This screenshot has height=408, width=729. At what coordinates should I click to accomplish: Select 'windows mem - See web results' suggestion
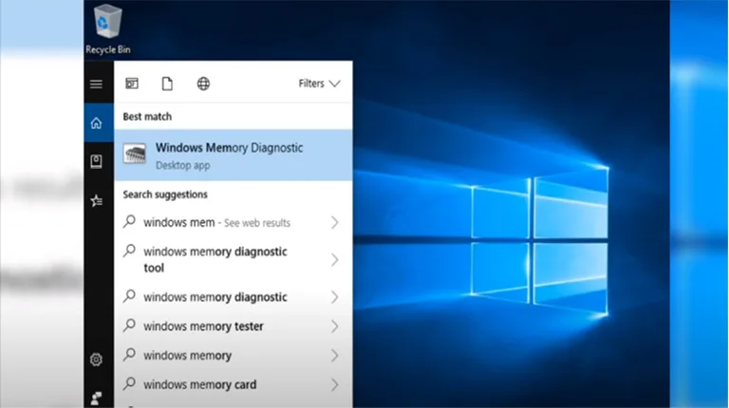[x=234, y=223]
